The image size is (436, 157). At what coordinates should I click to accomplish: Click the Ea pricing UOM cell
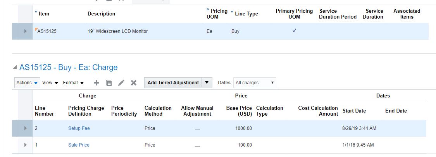point(209,31)
